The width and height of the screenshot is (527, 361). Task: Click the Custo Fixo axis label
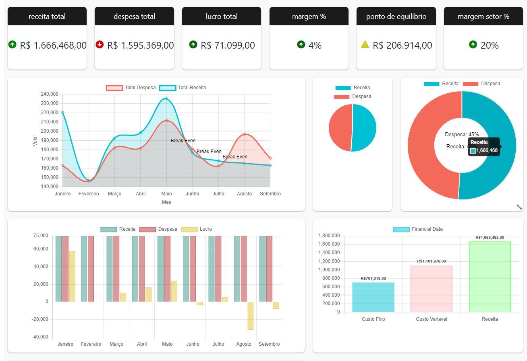pyautogui.click(x=373, y=319)
